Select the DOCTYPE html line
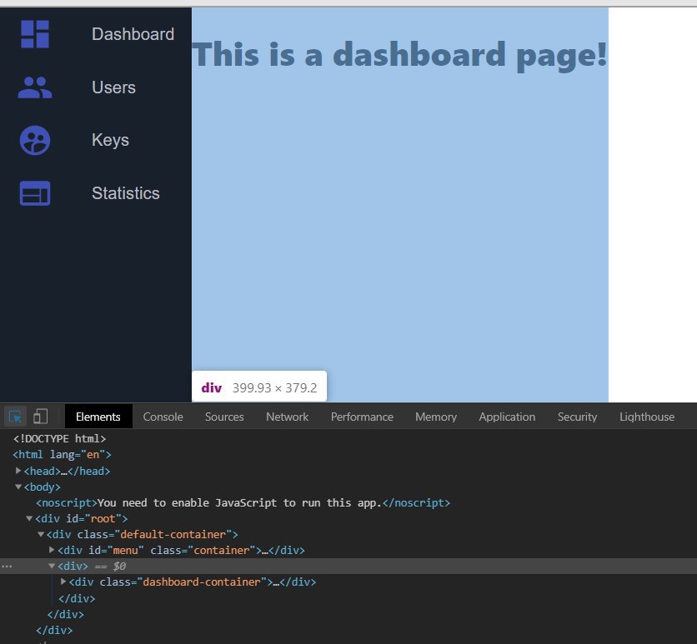 coord(59,439)
